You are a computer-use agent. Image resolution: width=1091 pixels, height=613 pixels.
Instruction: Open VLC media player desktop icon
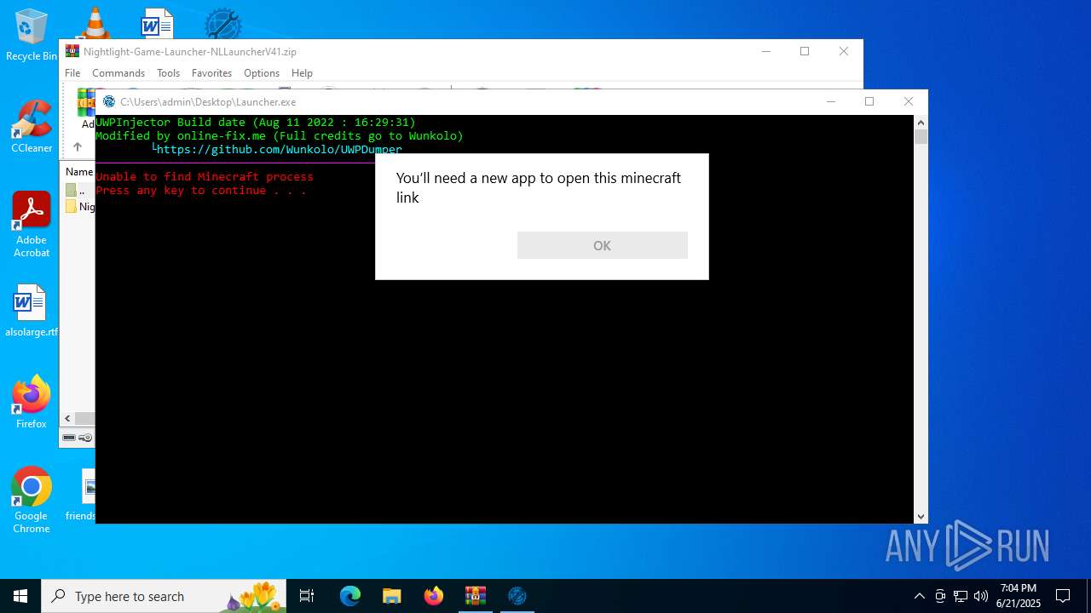click(x=95, y=23)
